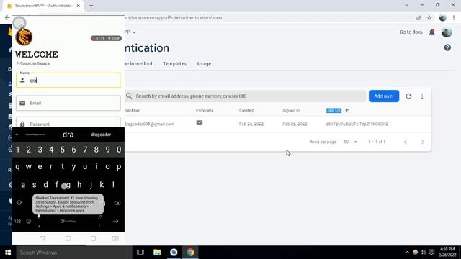
Task: Select the TournamentAPP browser tab
Action: tap(43, 6)
